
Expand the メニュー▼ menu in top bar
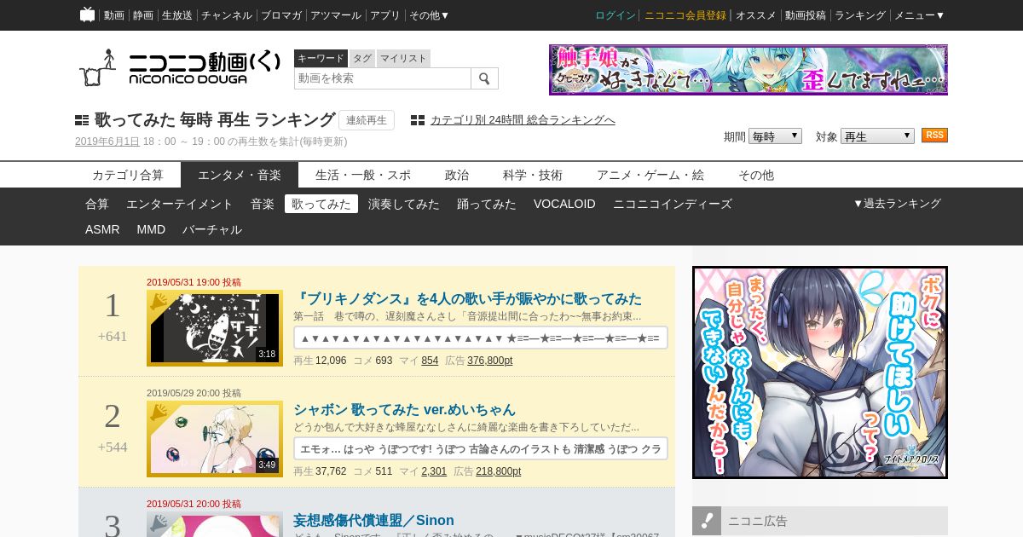(919, 15)
